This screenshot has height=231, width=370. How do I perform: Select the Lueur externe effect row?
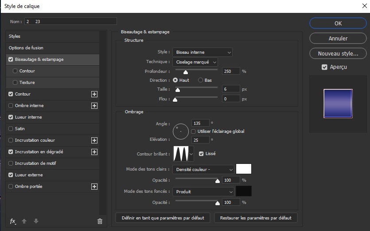pyautogui.click(x=53, y=175)
